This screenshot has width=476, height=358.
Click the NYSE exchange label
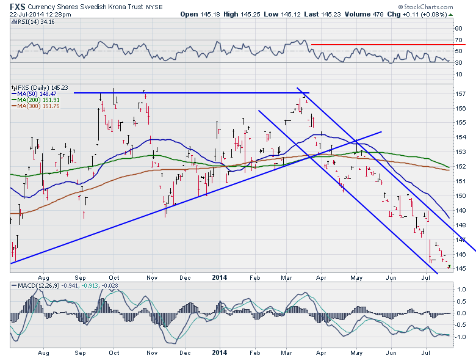coord(154,7)
